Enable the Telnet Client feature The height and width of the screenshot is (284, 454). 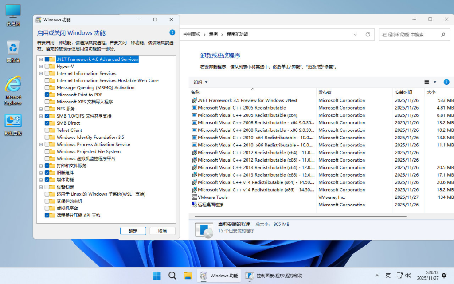point(46,130)
